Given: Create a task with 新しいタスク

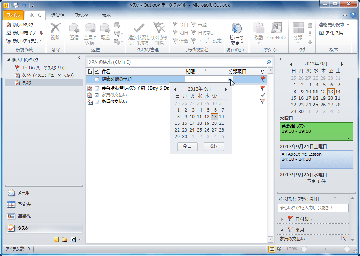Looking at the screenshot, I should pos(20,25).
